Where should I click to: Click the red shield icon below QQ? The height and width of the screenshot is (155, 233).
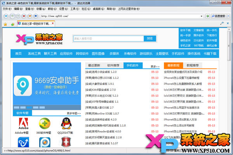pos(66,142)
